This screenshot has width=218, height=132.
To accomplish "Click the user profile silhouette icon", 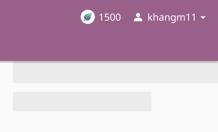I will (x=138, y=17).
